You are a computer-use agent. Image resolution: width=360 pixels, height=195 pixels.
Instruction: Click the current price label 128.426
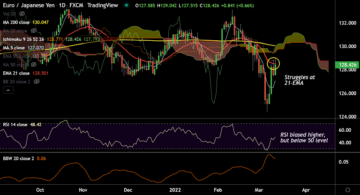[x=347, y=65]
